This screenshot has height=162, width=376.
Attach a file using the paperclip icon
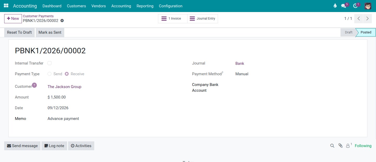pos(340,146)
